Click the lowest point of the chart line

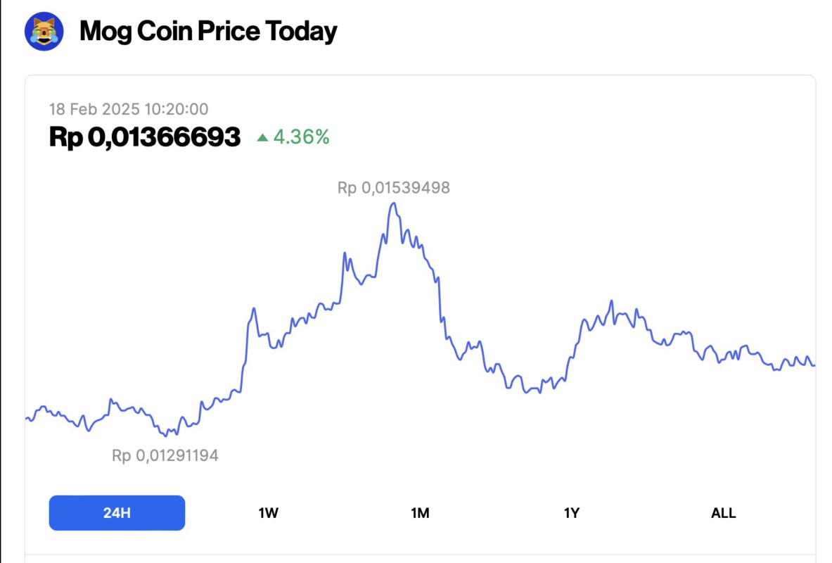click(166, 436)
